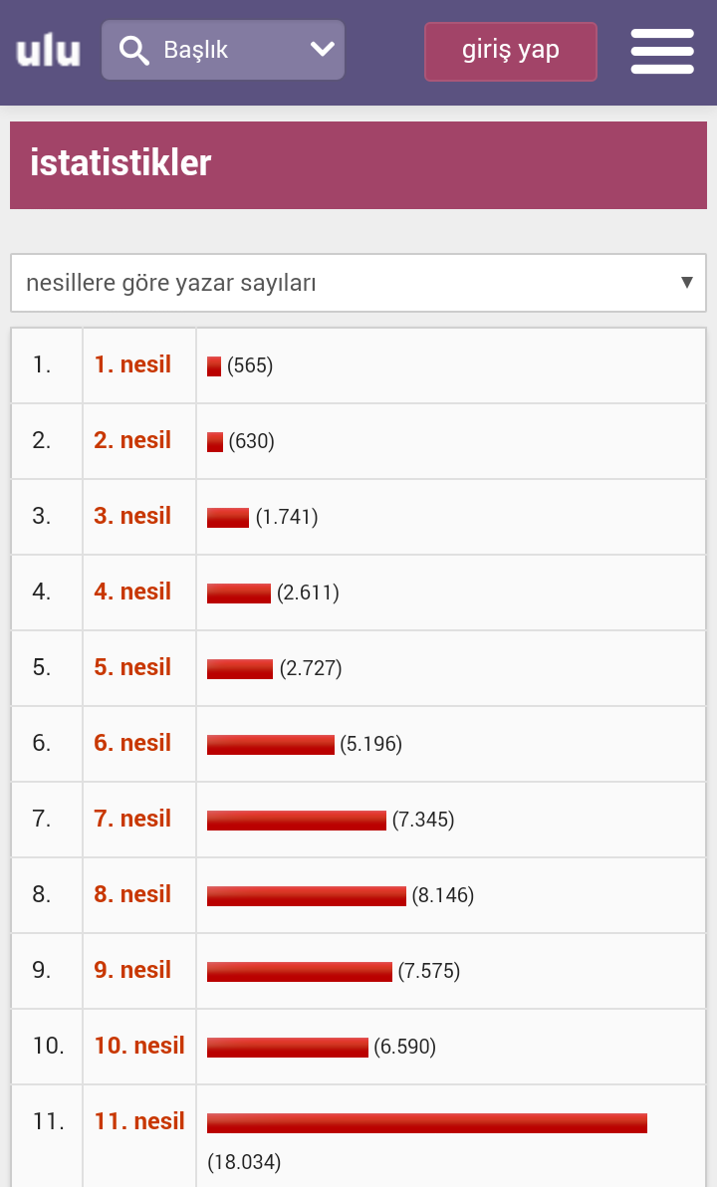Click the 8. nesil red bar
This screenshot has width=717, height=1187.
[x=306, y=896]
